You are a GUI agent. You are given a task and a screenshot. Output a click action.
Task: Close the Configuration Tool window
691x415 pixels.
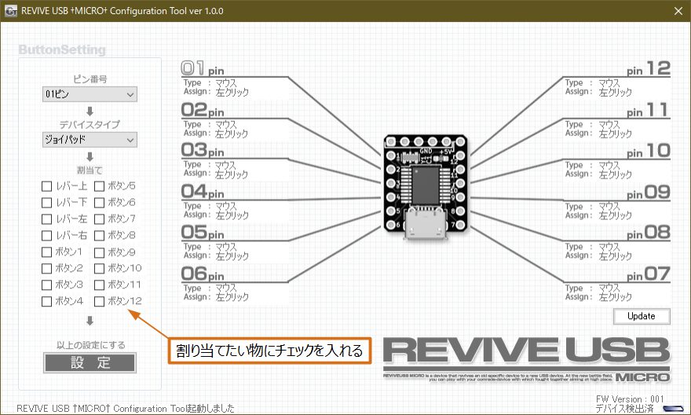[678, 11]
